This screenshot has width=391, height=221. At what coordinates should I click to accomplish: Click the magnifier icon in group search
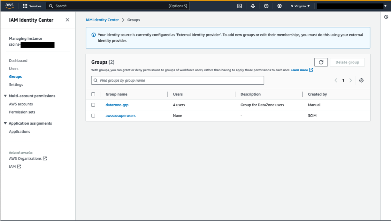point(96,80)
